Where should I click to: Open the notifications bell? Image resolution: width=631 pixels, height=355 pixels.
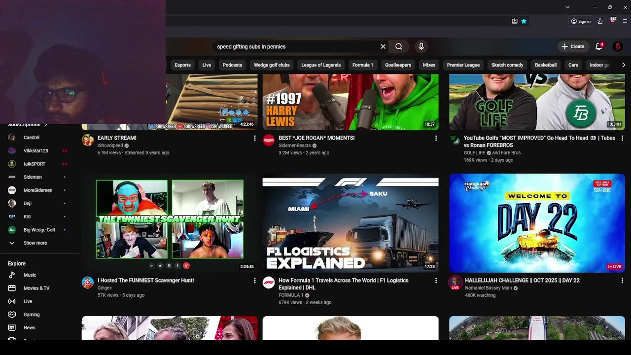coord(599,46)
